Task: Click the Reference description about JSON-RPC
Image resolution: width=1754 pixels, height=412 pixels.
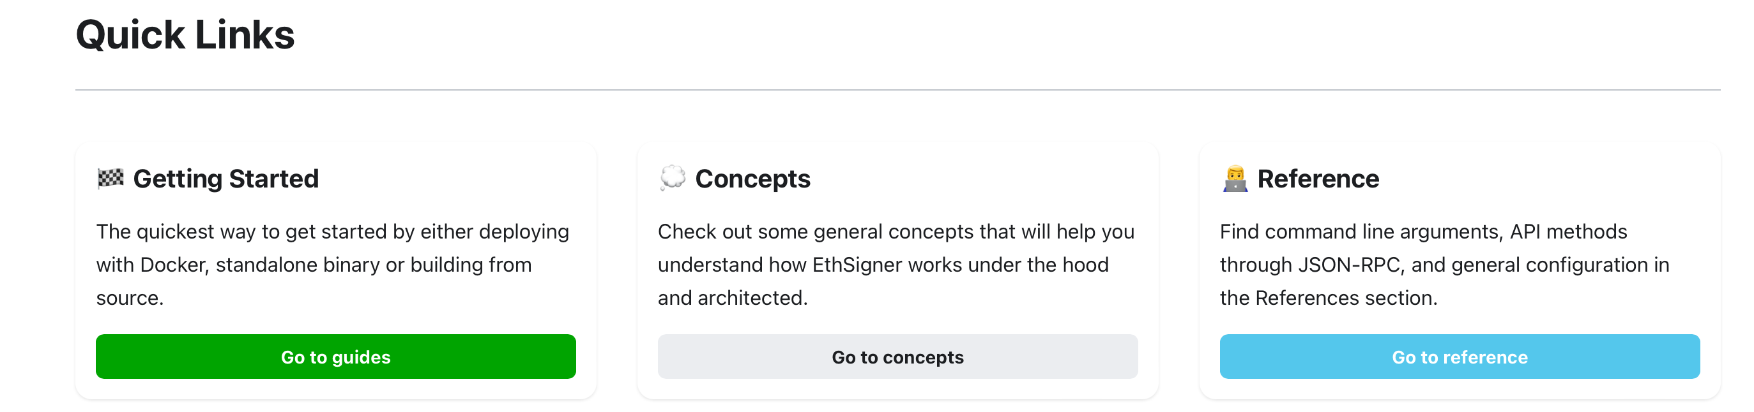Action: tap(1445, 264)
